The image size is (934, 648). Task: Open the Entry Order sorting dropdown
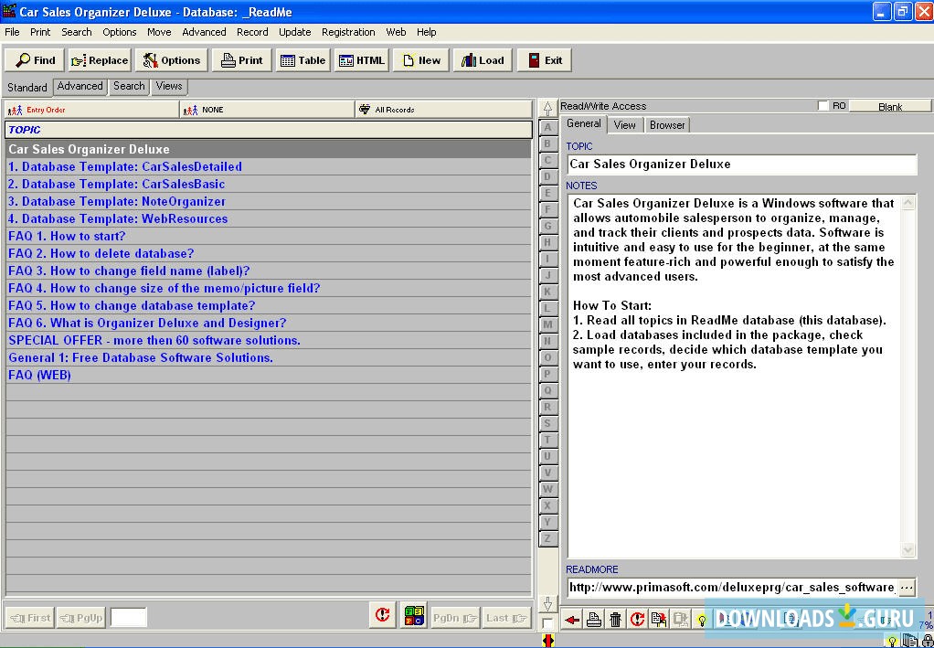[x=89, y=108]
